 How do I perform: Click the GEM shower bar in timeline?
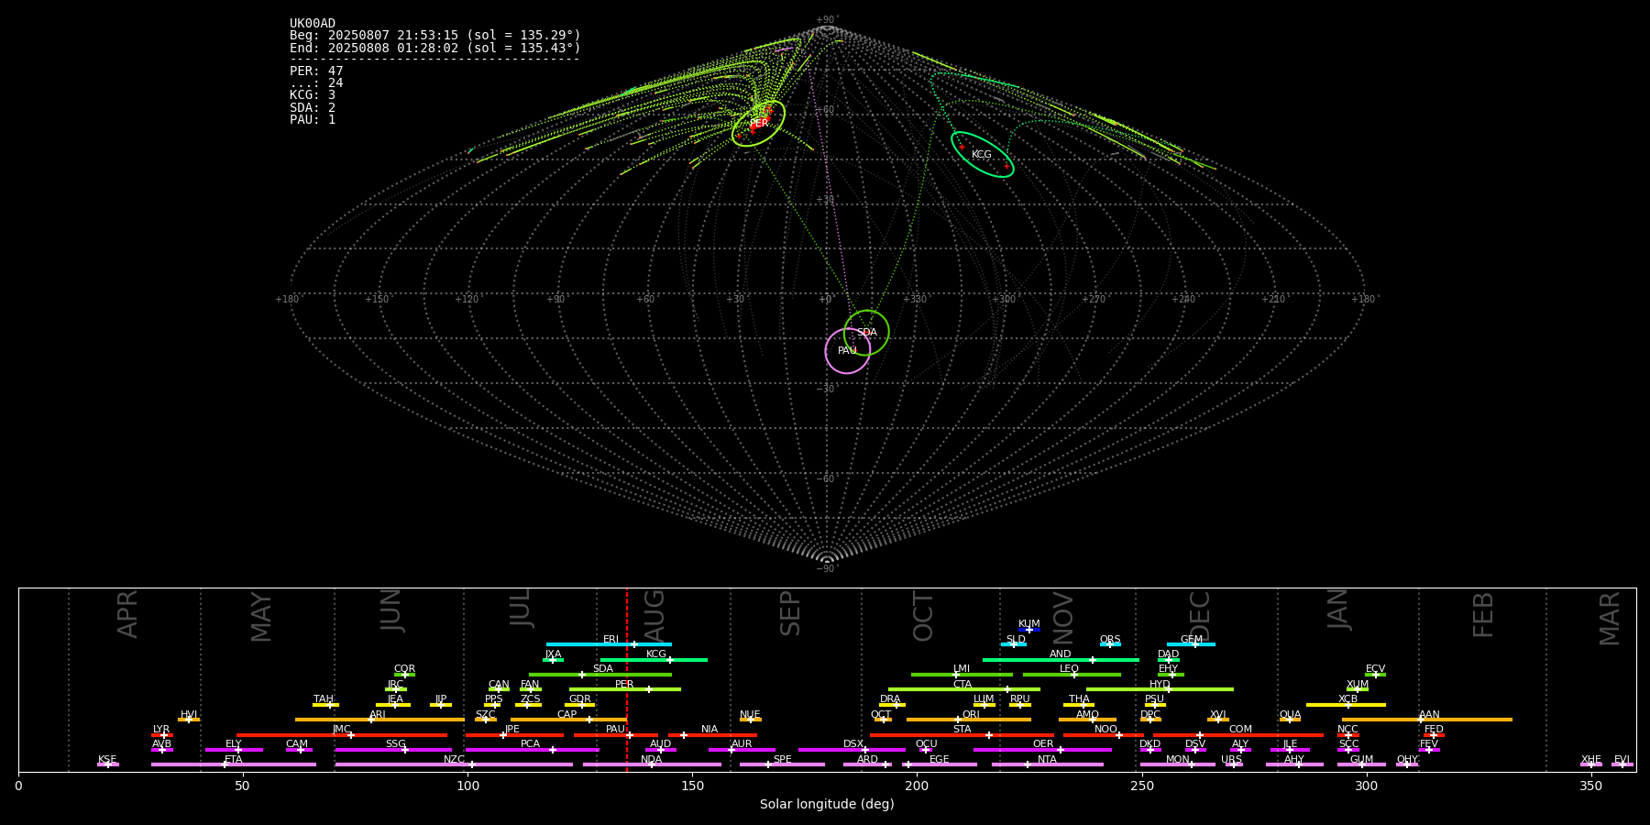point(1191,644)
